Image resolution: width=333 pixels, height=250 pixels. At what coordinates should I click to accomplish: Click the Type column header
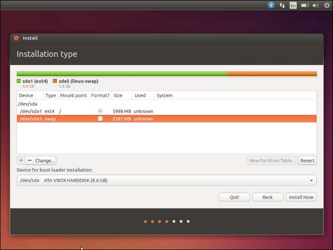coord(51,96)
